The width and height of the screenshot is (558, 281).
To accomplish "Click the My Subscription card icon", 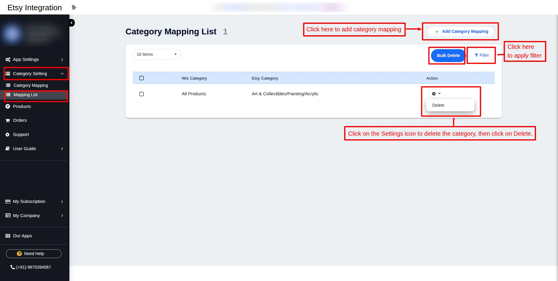I will click(x=8, y=201).
